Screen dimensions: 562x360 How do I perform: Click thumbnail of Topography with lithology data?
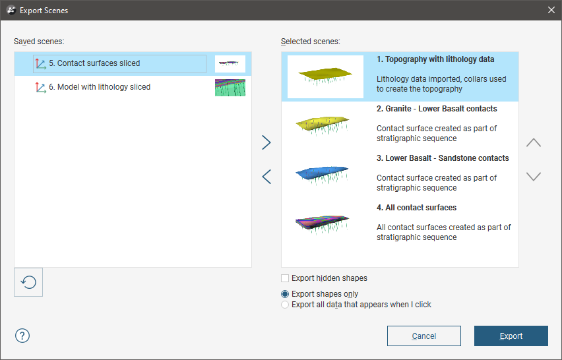point(325,76)
